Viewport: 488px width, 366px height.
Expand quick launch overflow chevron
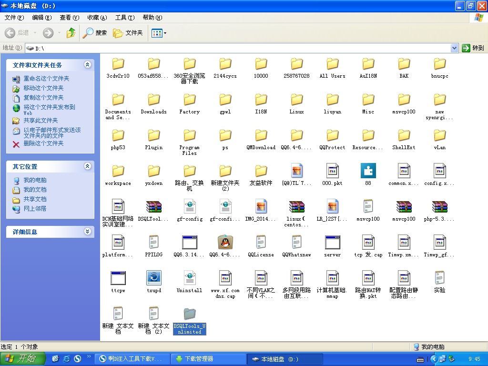[x=89, y=356]
